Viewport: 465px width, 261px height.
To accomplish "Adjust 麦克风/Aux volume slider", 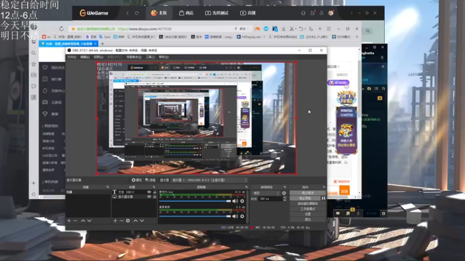I will tap(195, 201).
